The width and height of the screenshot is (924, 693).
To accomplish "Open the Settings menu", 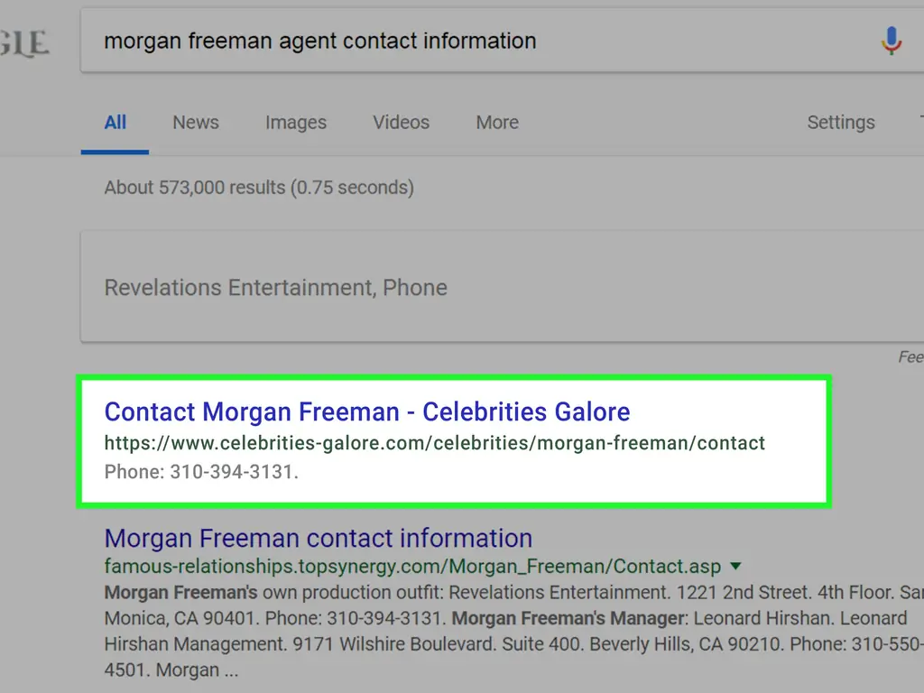I will (x=841, y=122).
